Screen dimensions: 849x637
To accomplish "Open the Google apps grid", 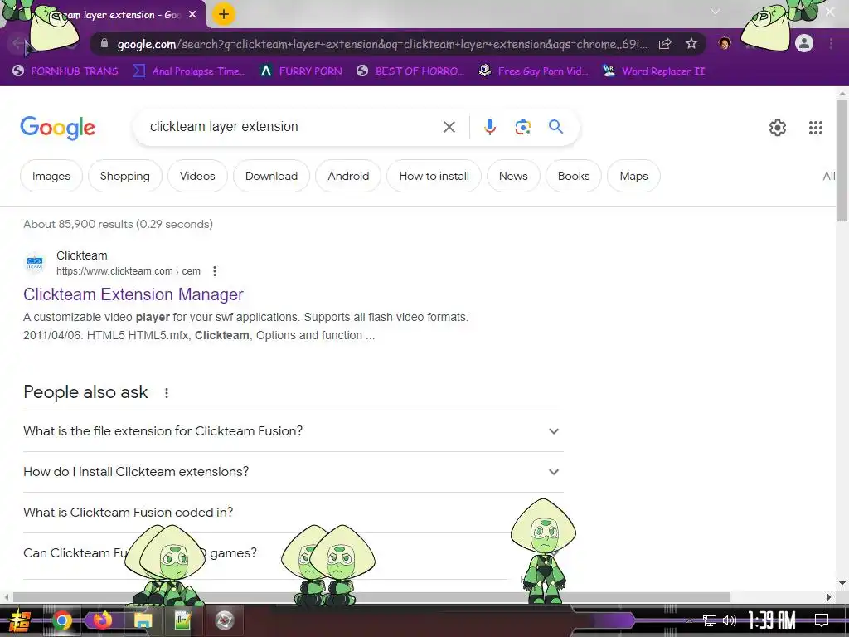I will point(816,128).
